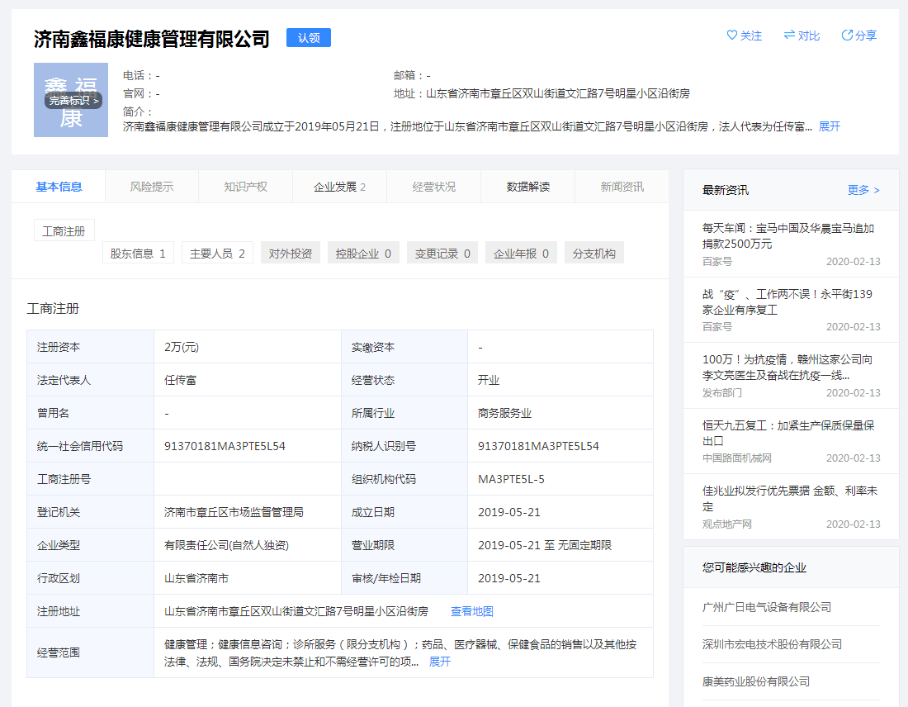This screenshot has height=707, width=908.
Task: Click 组织机构代码 value MA3PTE5L-5
Action: 511,479
